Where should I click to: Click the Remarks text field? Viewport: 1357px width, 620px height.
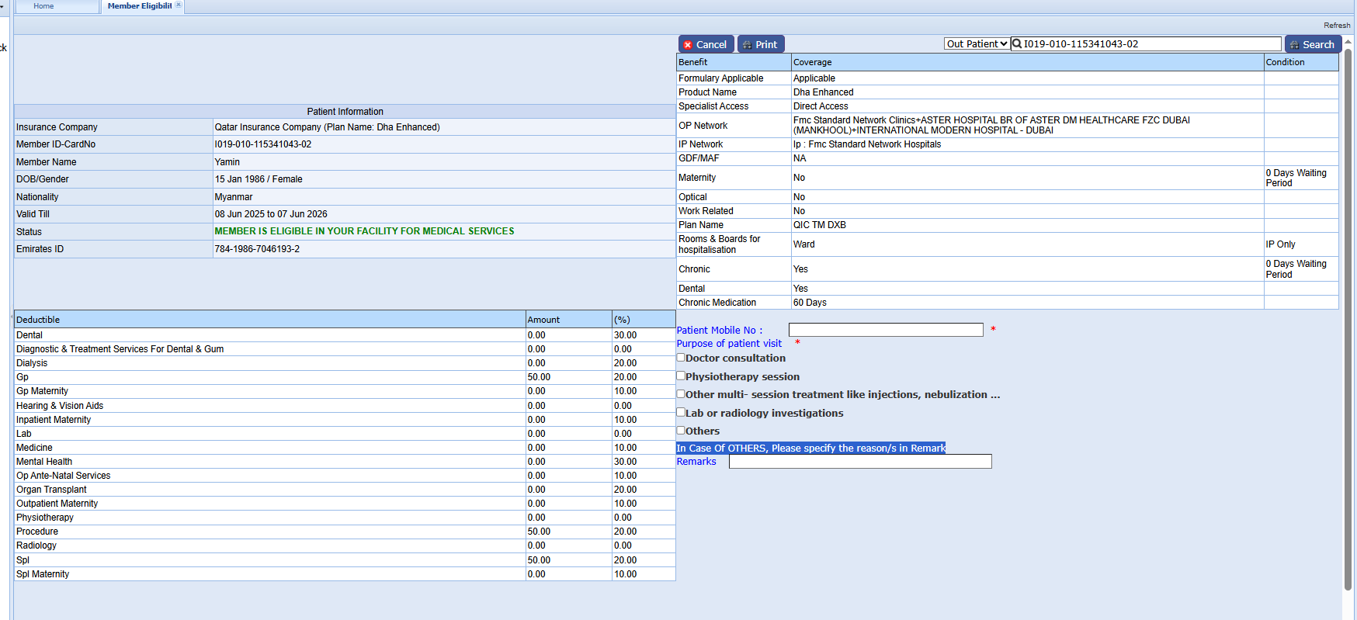(x=860, y=462)
